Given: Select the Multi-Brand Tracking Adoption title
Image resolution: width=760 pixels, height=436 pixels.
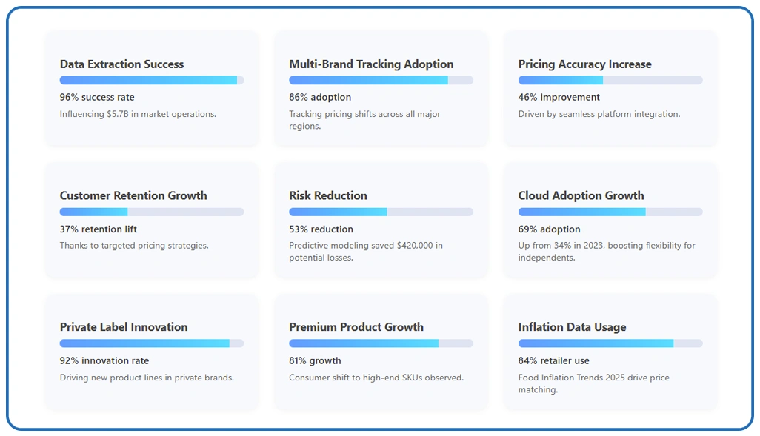Looking at the screenshot, I should 371,64.
